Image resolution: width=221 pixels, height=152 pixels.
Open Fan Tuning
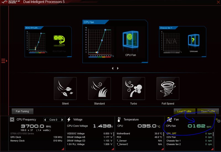point(22,111)
